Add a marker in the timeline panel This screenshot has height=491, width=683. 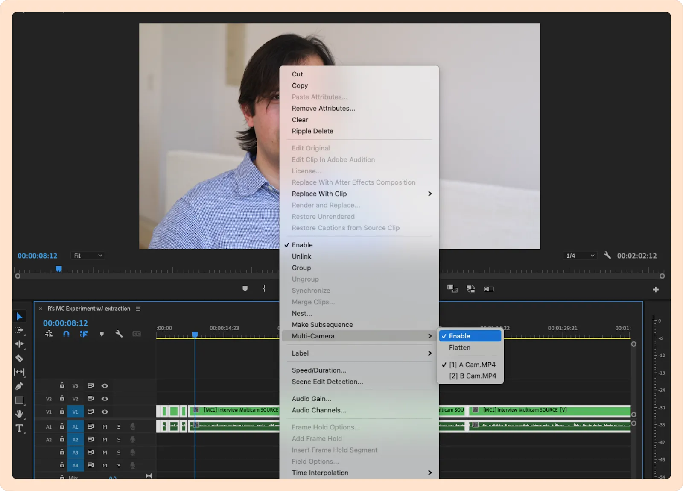(102, 334)
